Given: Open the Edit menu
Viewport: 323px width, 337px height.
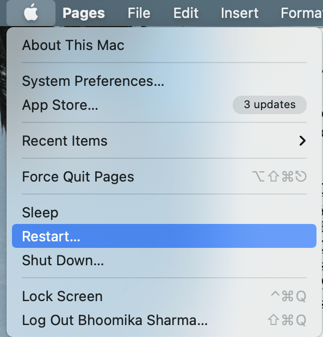Looking at the screenshot, I should pyautogui.click(x=186, y=13).
